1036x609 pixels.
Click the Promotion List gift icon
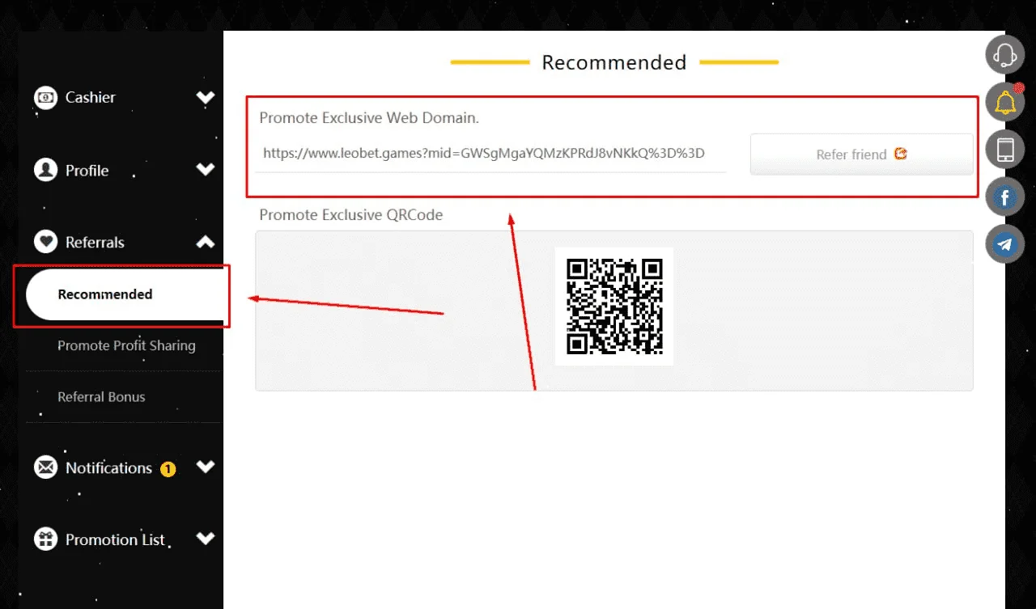point(45,539)
